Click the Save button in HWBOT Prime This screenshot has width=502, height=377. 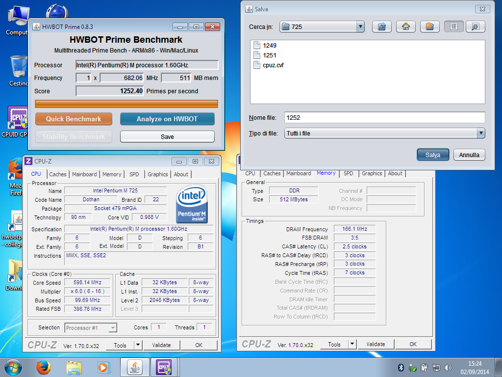[x=167, y=136]
